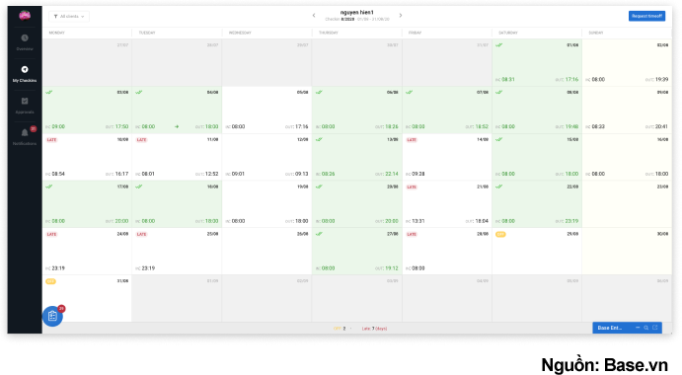Click the Approvals label in the sidebar
This screenshot has height=375, width=682.
25,112
